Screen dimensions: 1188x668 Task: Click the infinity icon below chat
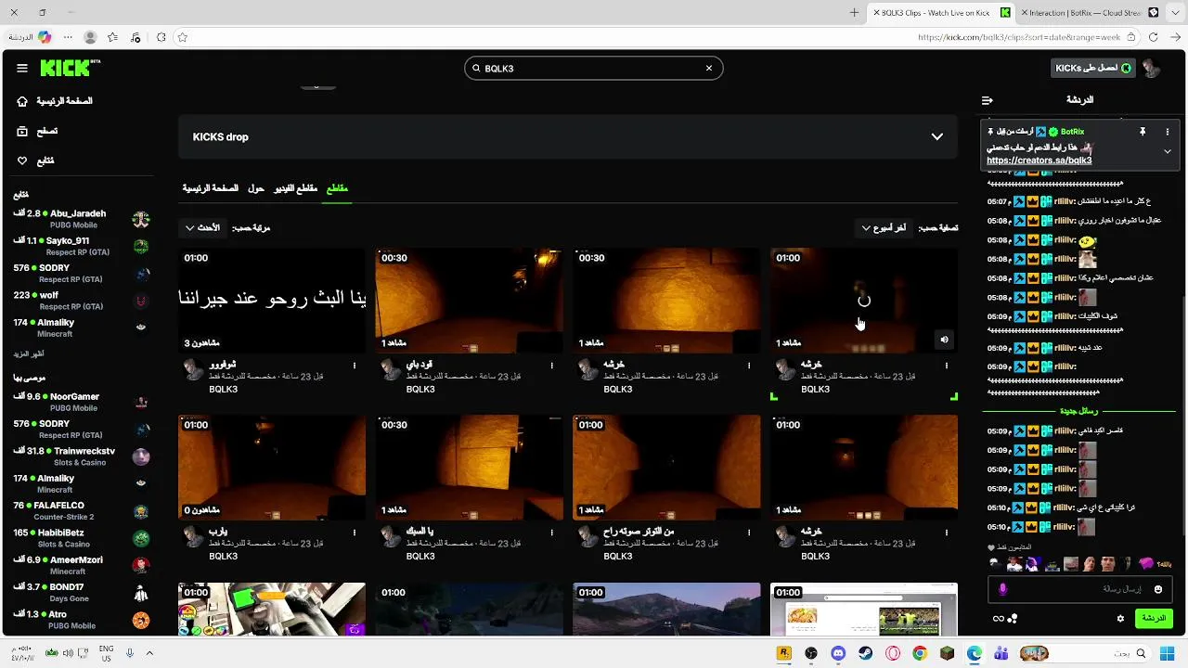coord(998,619)
